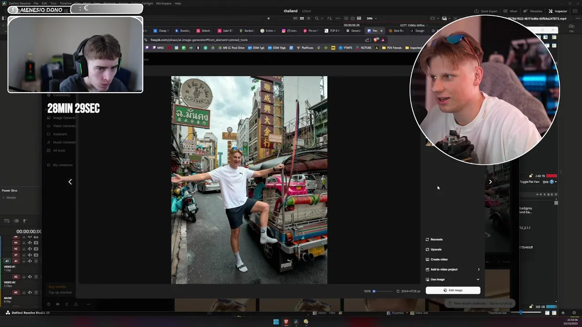
Task: Click media pool search icon
Action: (x=316, y=18)
